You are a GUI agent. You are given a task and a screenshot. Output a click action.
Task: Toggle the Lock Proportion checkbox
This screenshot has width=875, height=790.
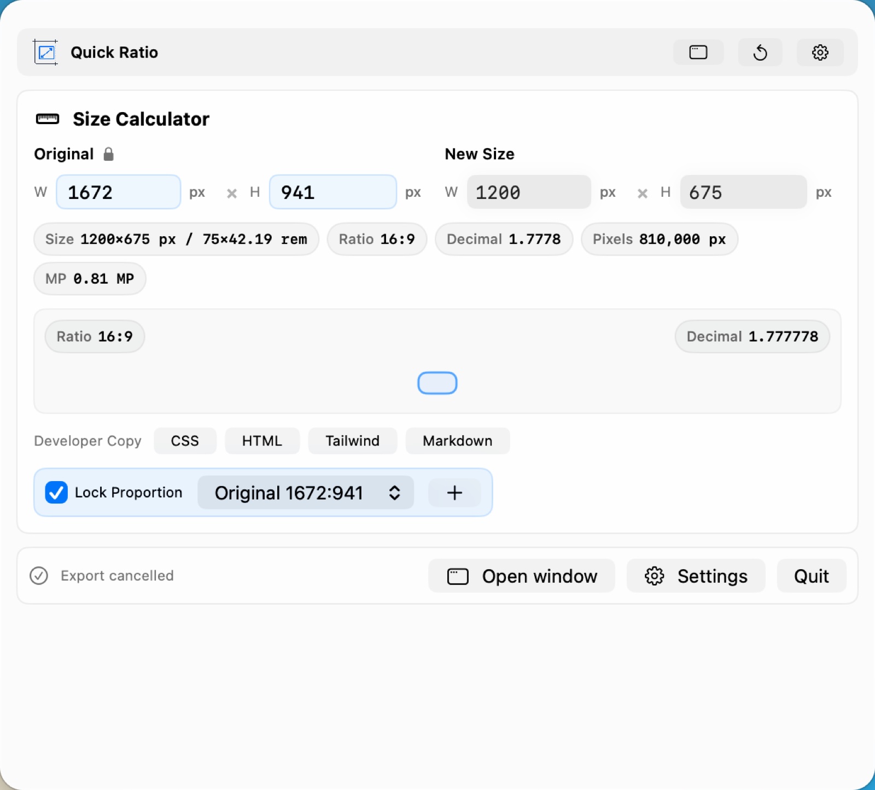coord(56,492)
